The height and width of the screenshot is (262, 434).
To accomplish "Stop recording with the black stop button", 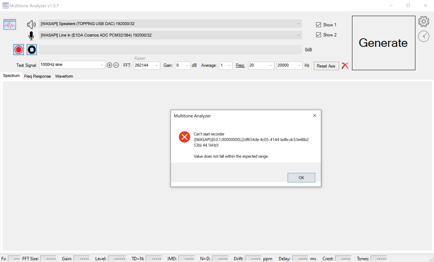I will click(x=32, y=49).
